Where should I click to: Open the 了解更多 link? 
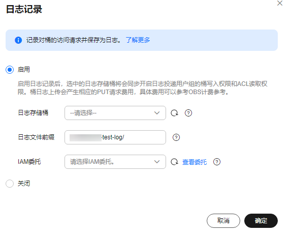tap(138, 40)
